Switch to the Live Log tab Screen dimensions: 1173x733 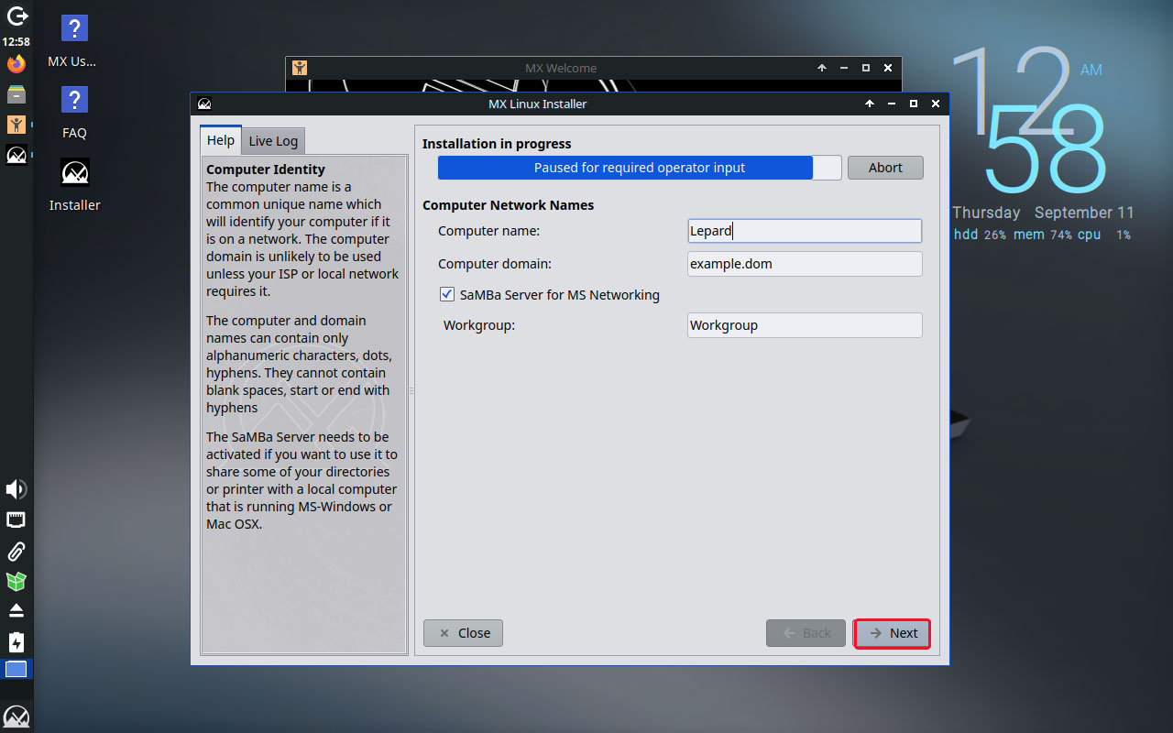273,141
